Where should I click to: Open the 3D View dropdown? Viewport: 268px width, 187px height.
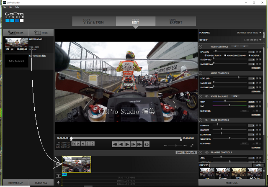click(253, 40)
